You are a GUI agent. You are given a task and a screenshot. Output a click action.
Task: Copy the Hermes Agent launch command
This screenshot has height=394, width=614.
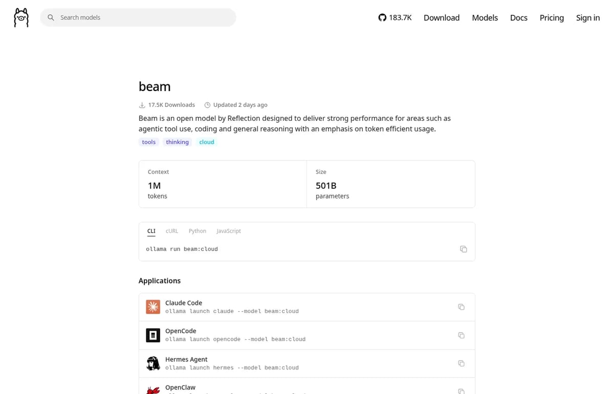point(461,363)
